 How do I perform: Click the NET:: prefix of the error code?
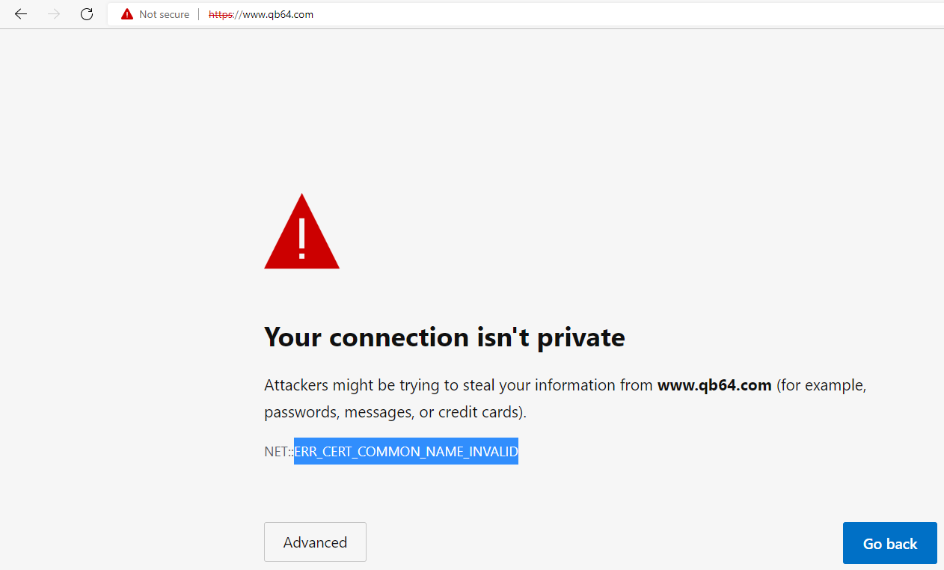point(279,452)
